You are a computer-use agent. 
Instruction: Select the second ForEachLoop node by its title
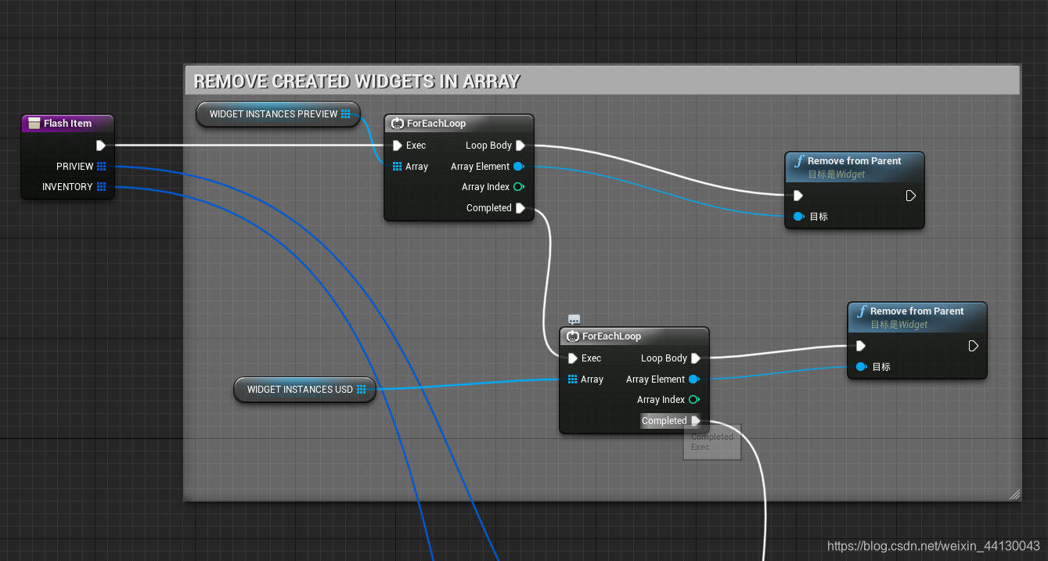611,336
